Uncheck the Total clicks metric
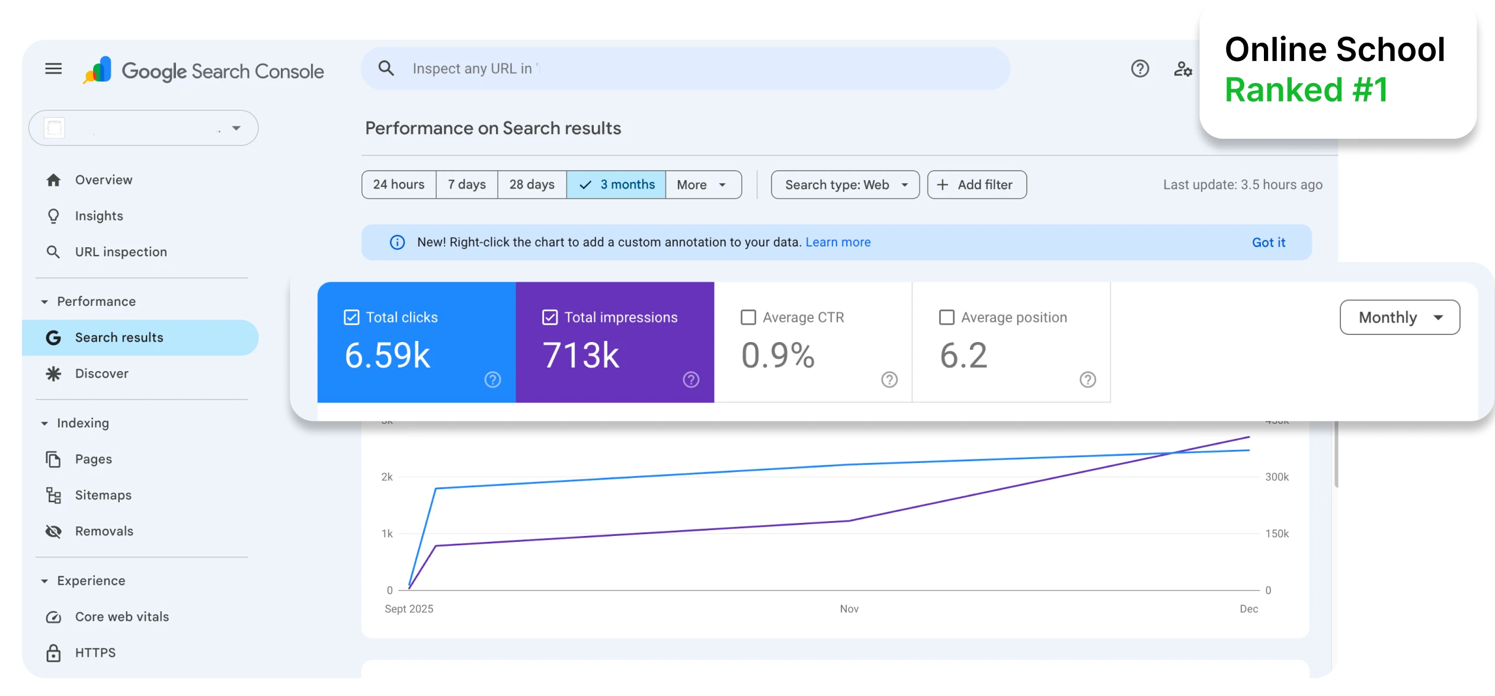This screenshot has width=1495, height=696. [352, 317]
